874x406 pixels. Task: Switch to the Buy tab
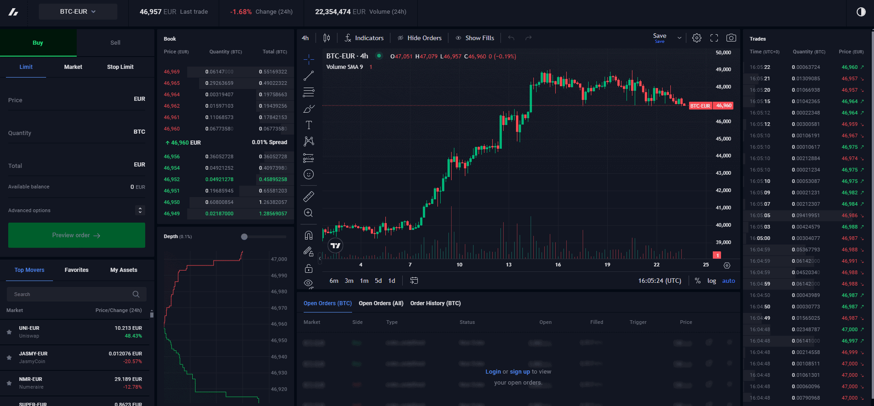point(38,42)
